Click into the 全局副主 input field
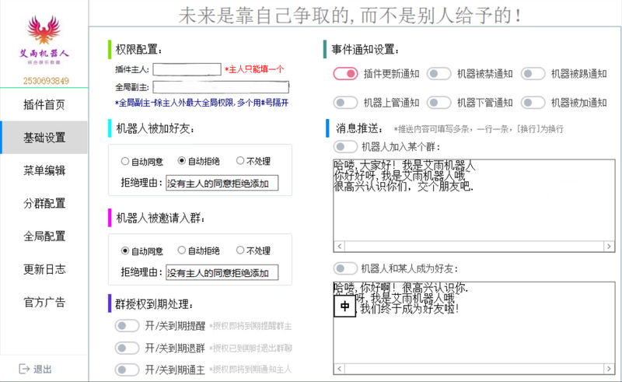The width and height of the screenshot is (622, 382). tap(221, 87)
